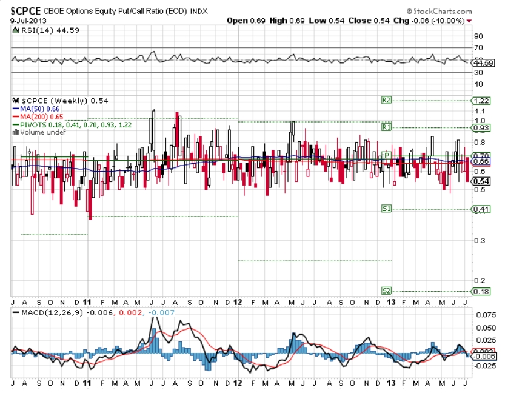
Task: Click the 0.41 price tag on the axis
Action: [481, 209]
